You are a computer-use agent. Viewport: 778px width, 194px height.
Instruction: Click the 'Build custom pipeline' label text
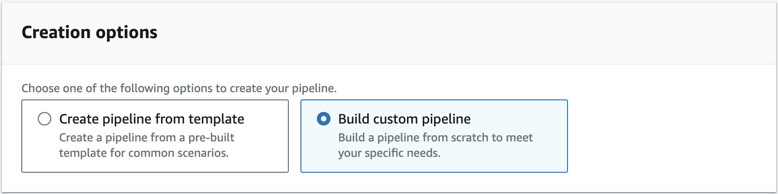click(x=404, y=119)
